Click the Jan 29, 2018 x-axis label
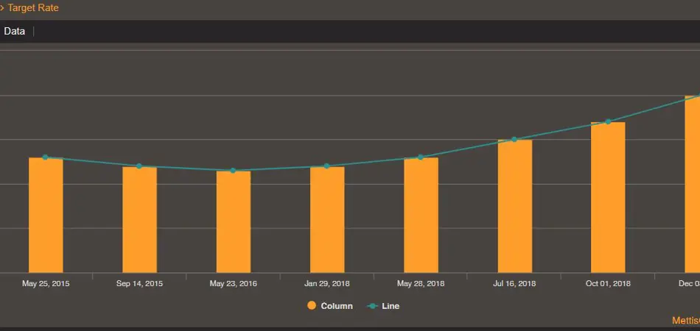Image resolution: width=700 pixels, height=331 pixels. click(327, 283)
